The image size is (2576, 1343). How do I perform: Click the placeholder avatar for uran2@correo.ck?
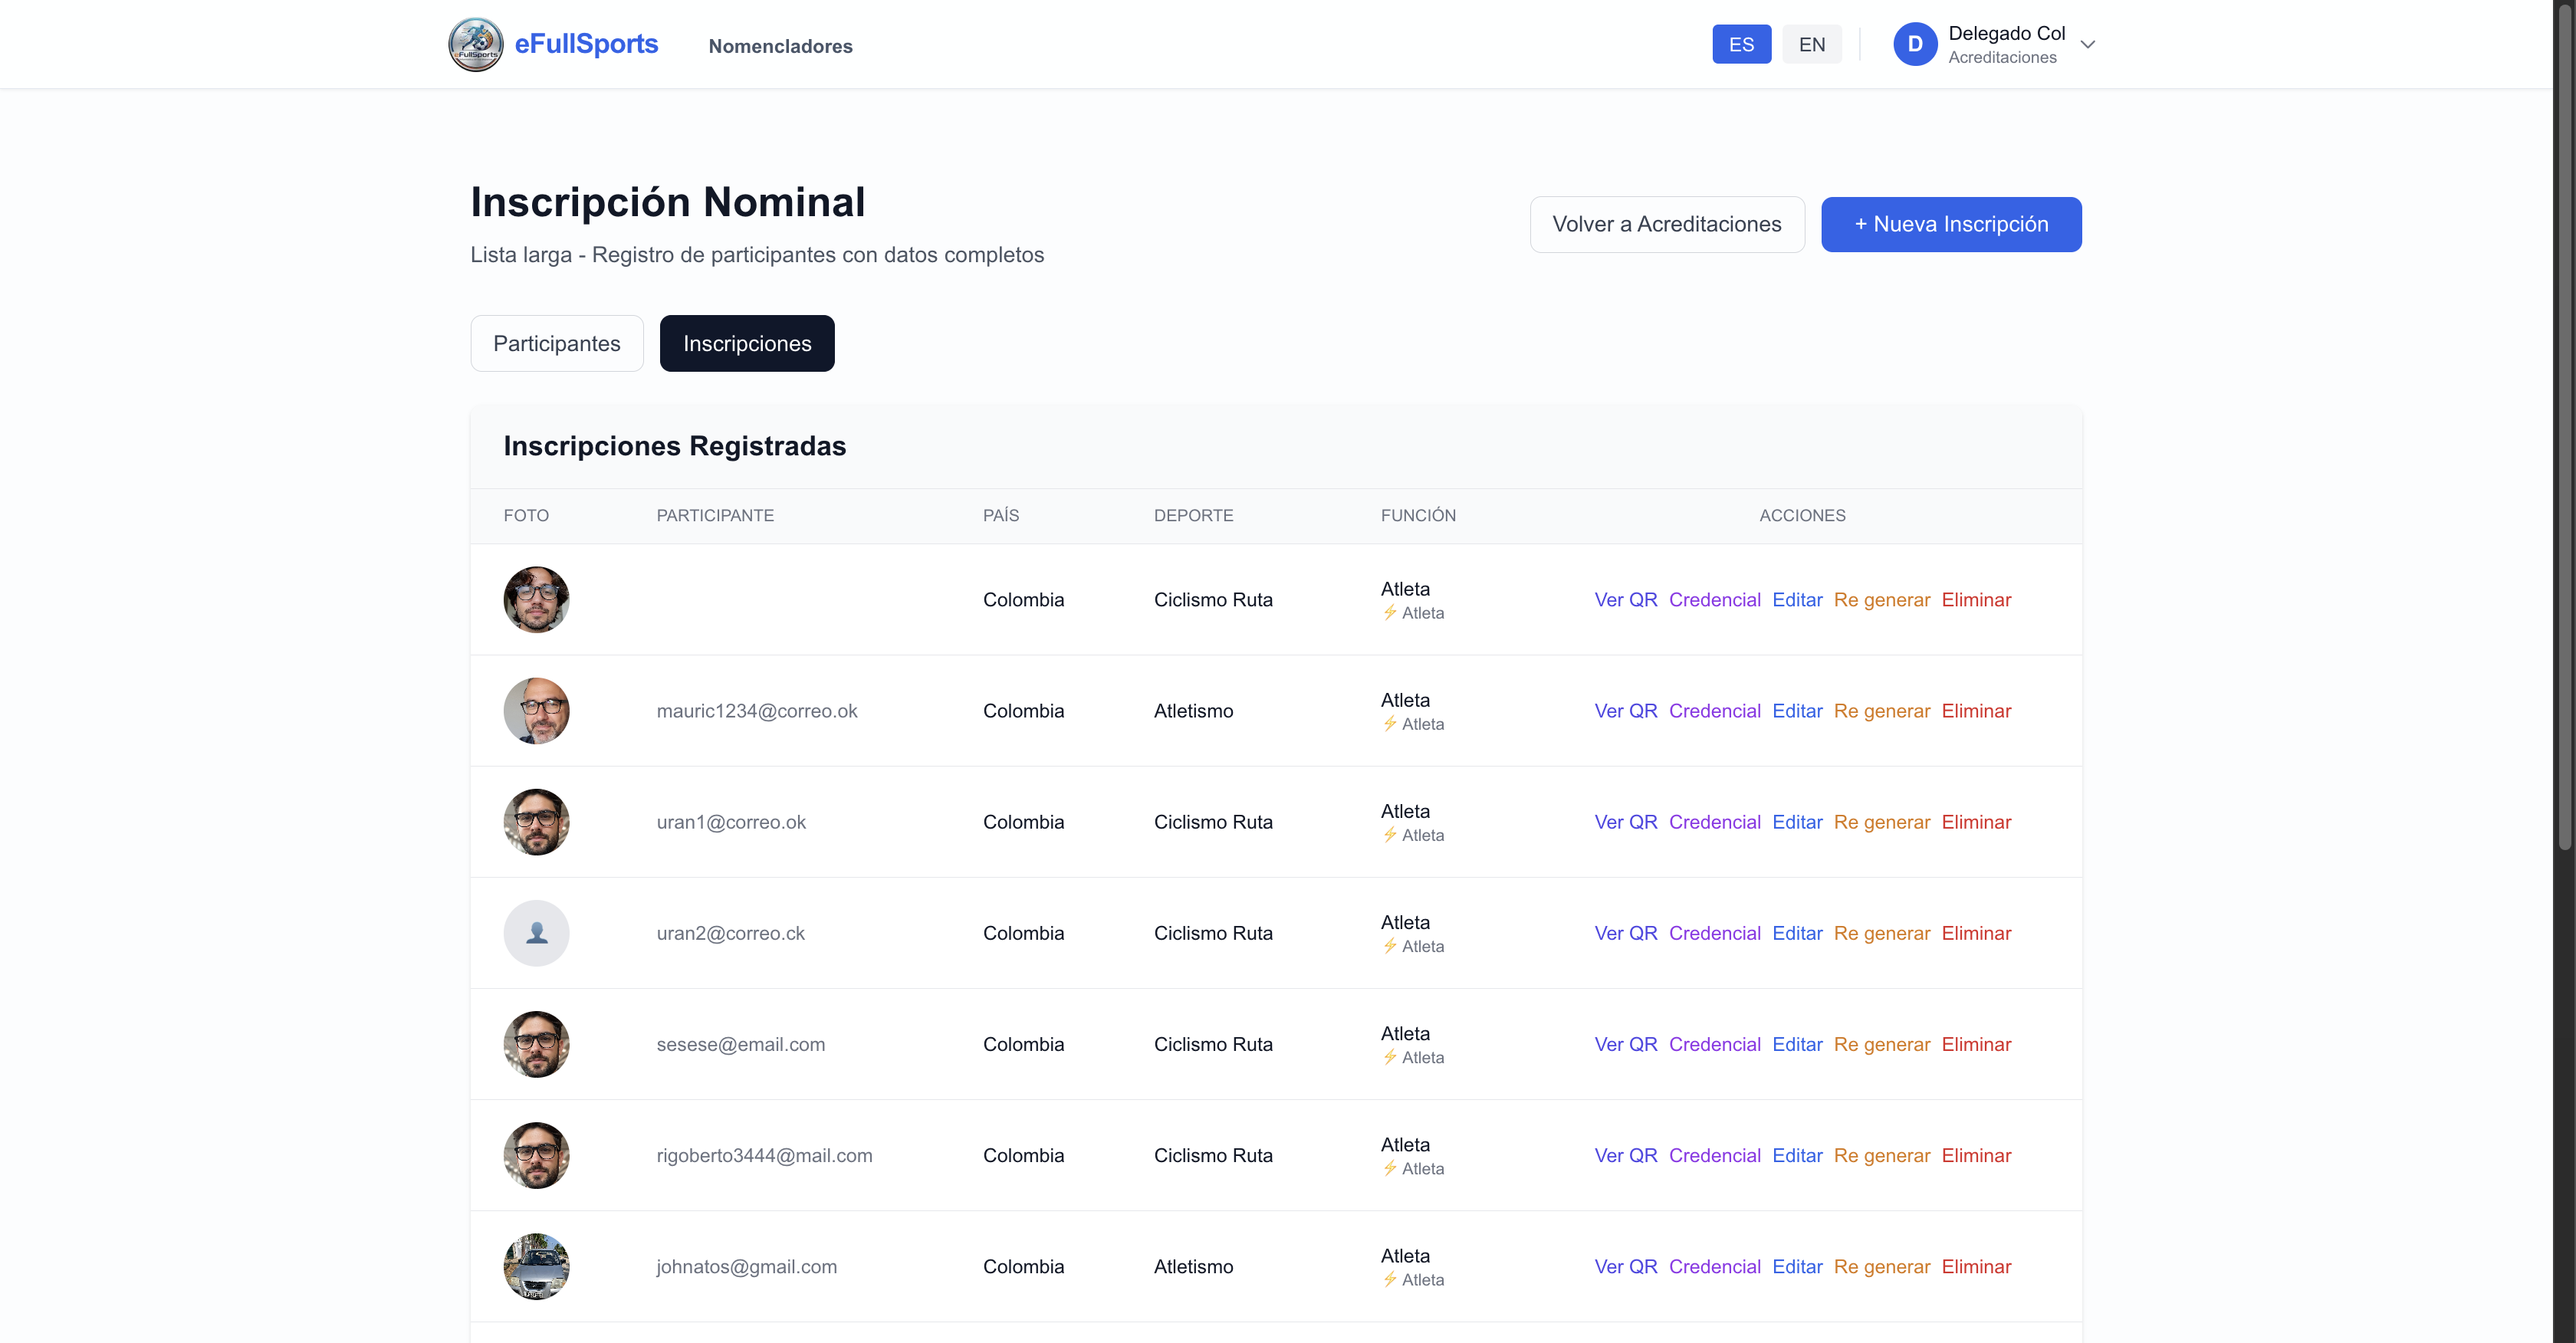536,933
